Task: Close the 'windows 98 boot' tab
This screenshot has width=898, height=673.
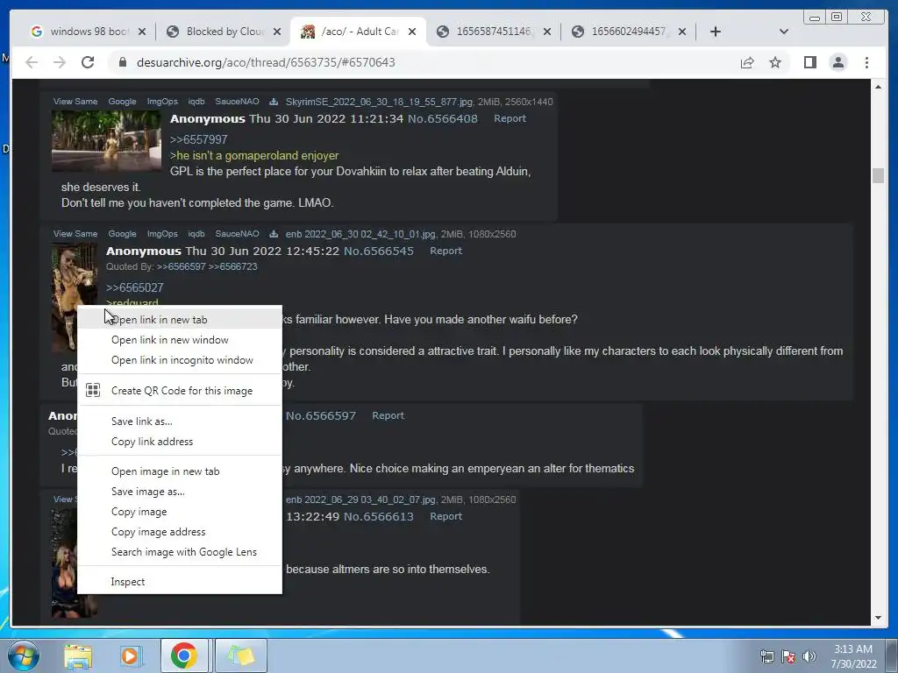Action: pos(142,32)
